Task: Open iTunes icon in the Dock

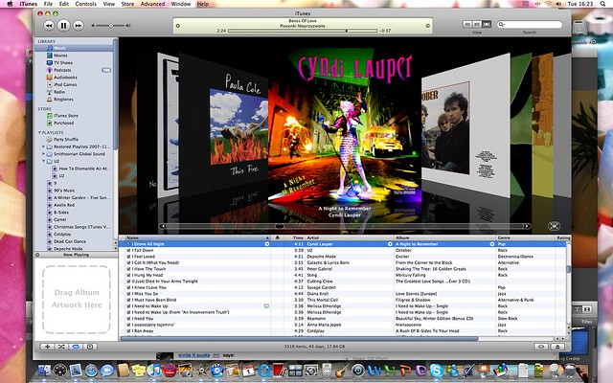Action: [x=154, y=370]
